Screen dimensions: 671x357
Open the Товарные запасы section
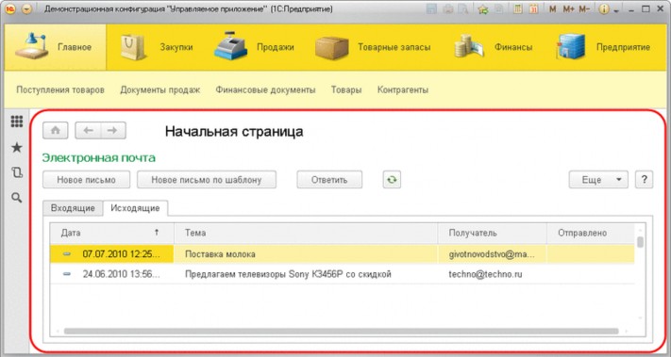[373, 47]
